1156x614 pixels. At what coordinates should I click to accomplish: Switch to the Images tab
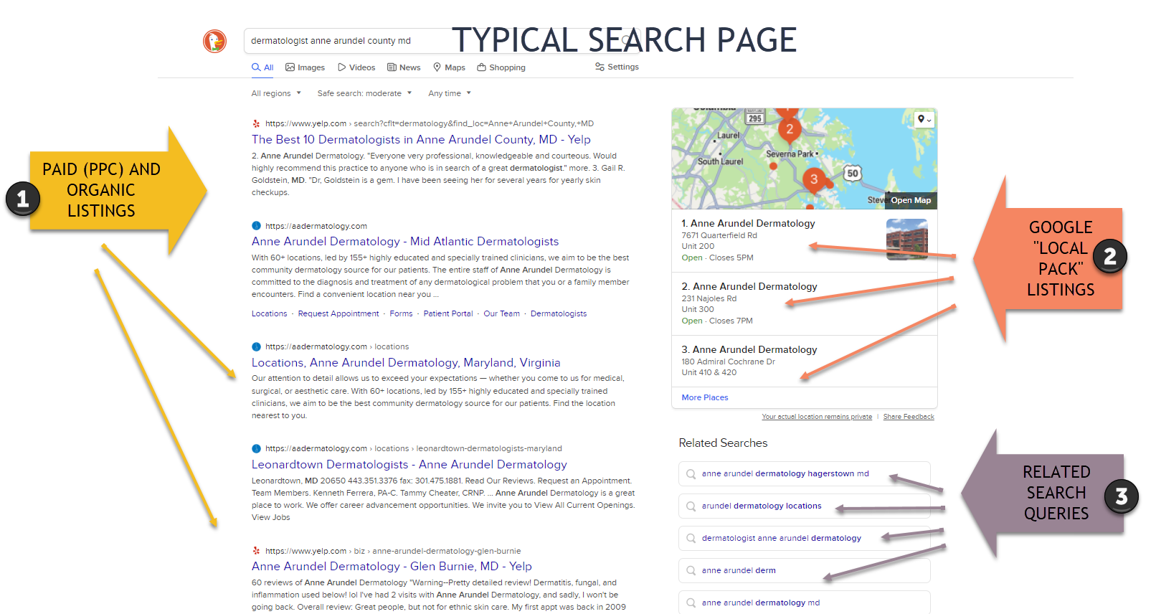pos(305,67)
